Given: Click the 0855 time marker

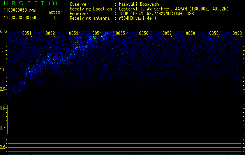Looking at the screenshot, I should pos(120,33).
